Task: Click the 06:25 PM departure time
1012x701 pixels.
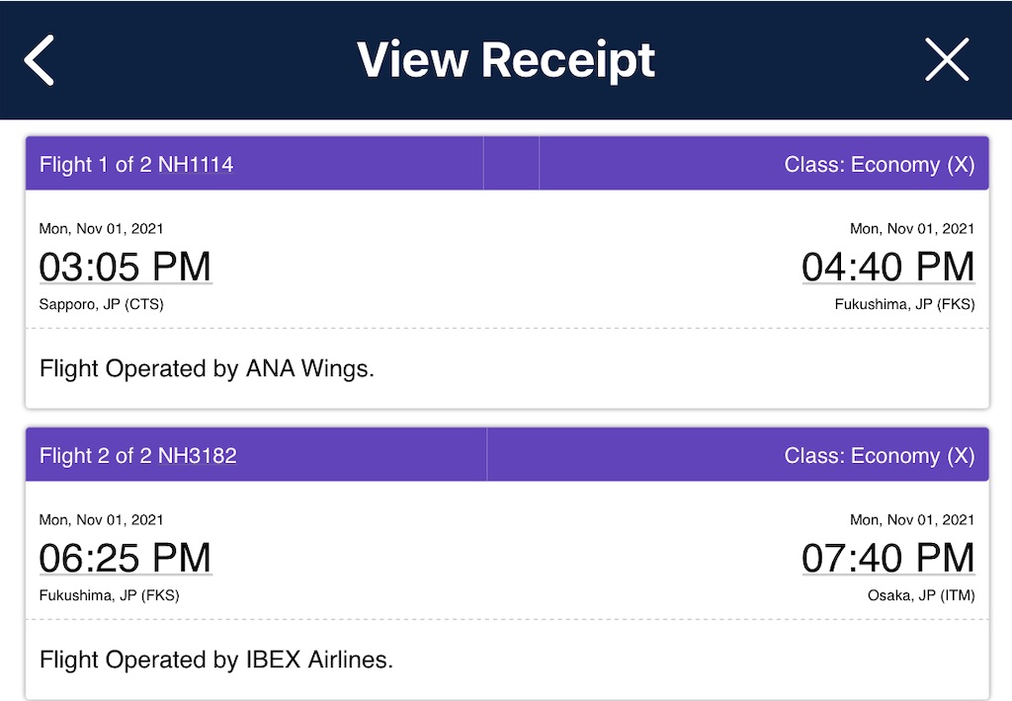Action: (126, 558)
